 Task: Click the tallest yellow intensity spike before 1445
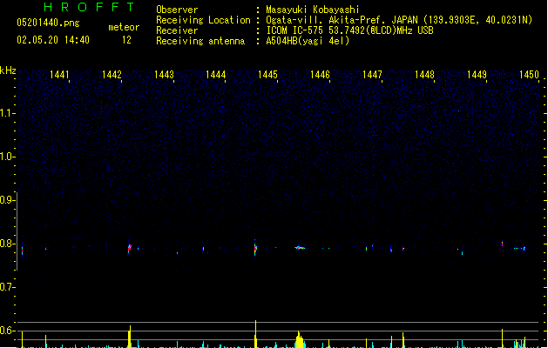255,333
